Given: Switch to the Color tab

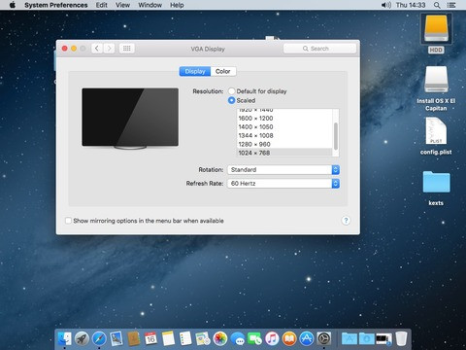Looking at the screenshot, I should tap(223, 71).
